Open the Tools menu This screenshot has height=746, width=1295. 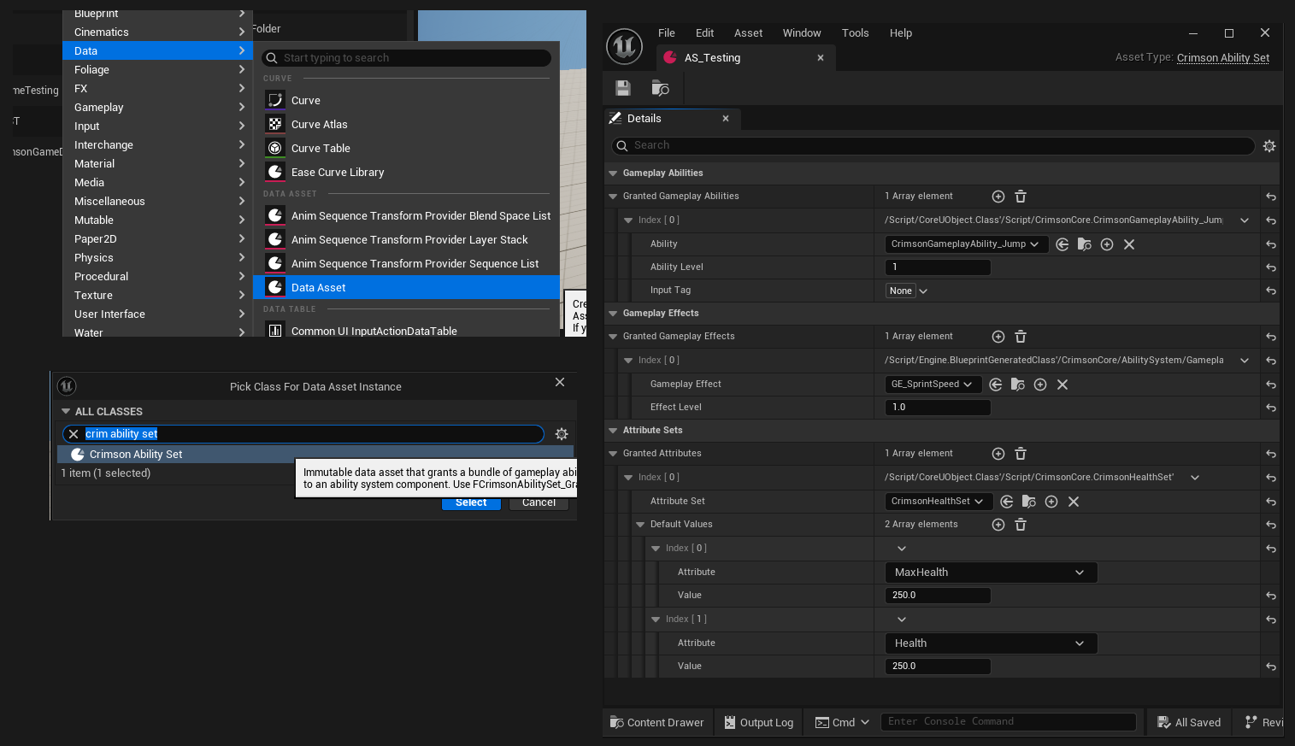(x=855, y=33)
